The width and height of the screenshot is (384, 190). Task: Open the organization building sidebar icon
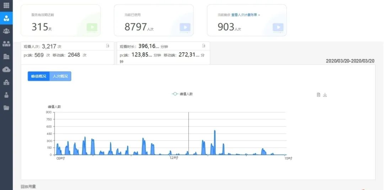pyautogui.click(x=6, y=83)
